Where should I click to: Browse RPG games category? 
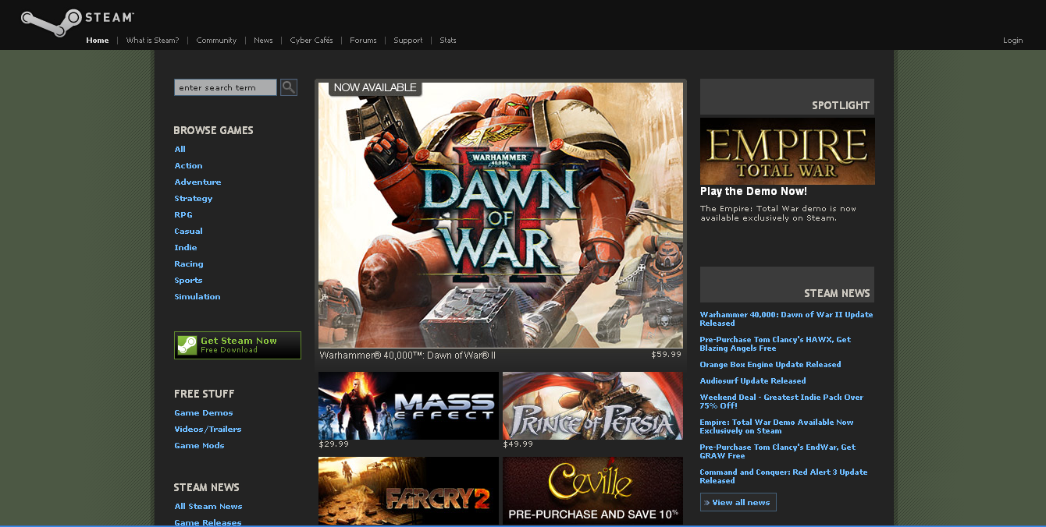[x=183, y=214]
